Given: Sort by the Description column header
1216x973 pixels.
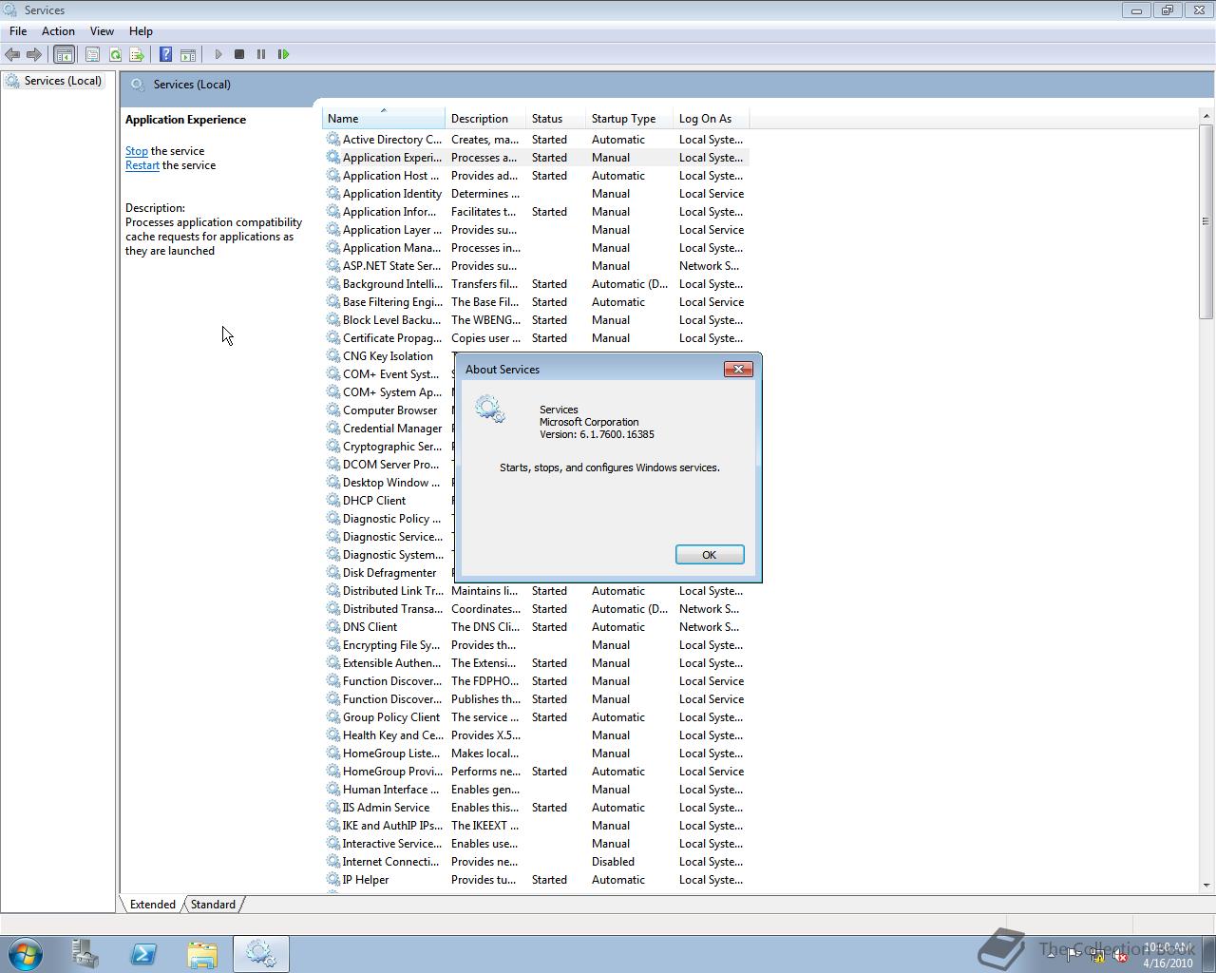Looking at the screenshot, I should pyautogui.click(x=485, y=119).
